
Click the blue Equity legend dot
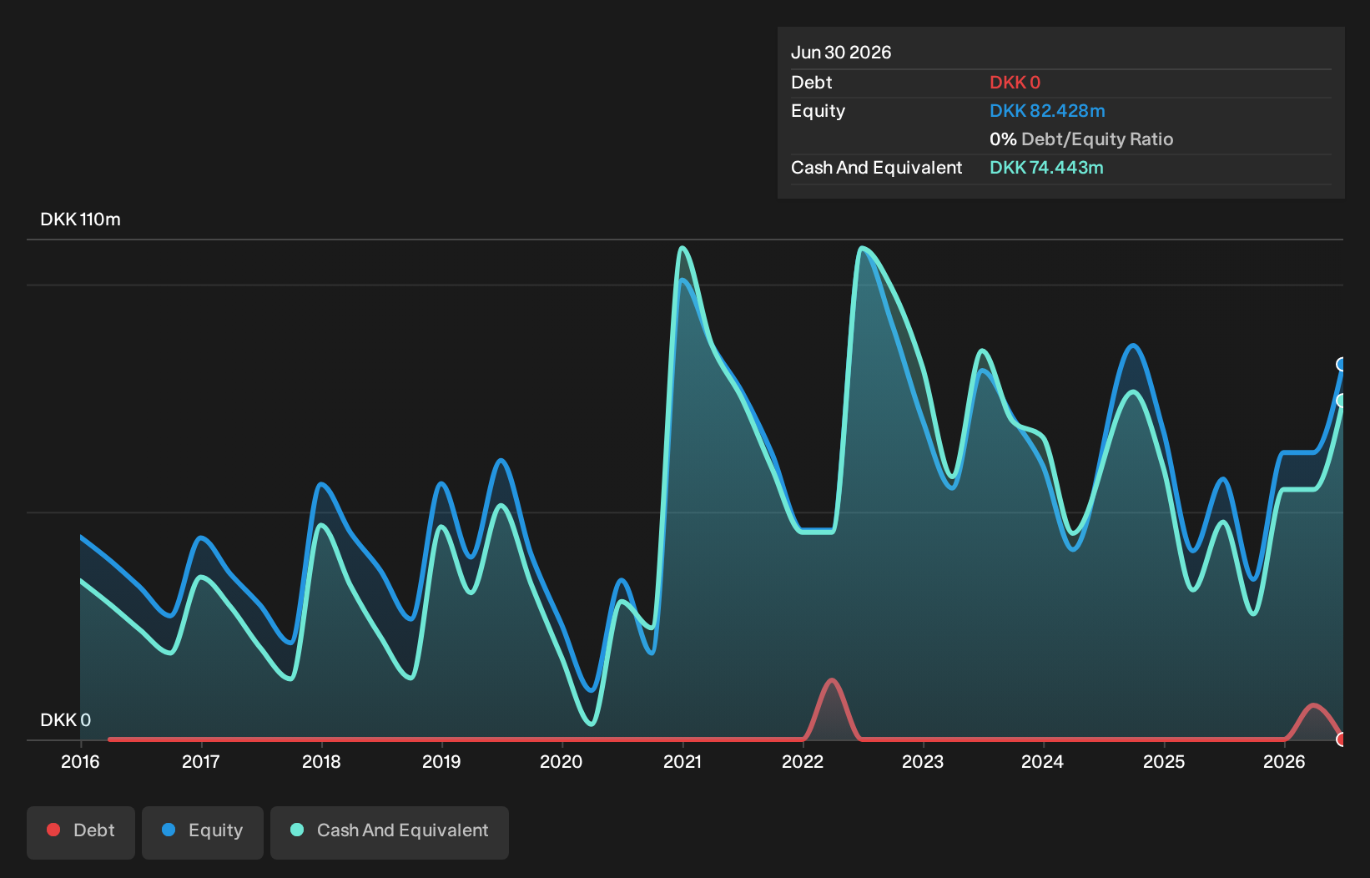tap(169, 830)
